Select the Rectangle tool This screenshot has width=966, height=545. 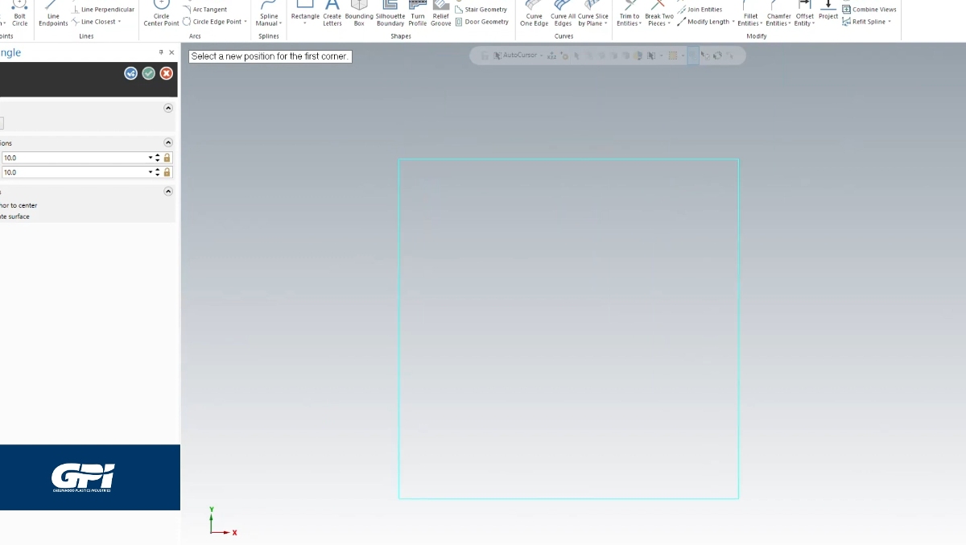305,15
